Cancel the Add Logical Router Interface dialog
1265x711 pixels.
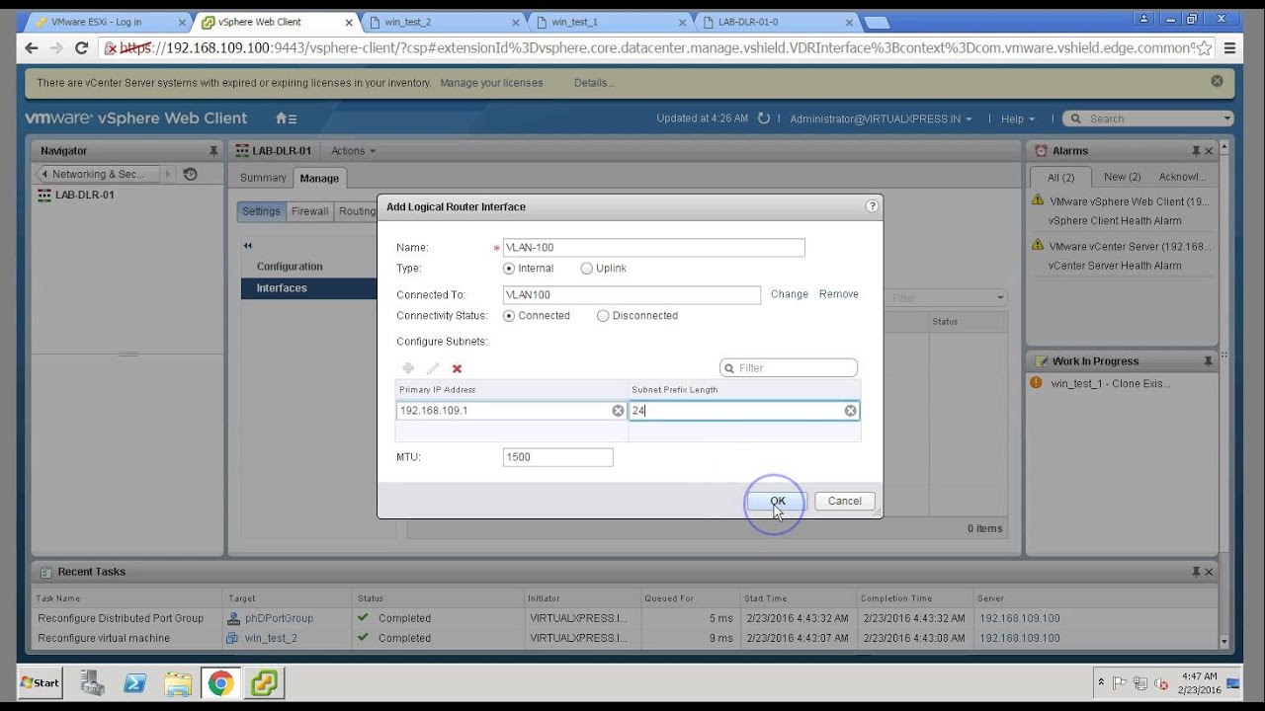pyautogui.click(x=844, y=501)
